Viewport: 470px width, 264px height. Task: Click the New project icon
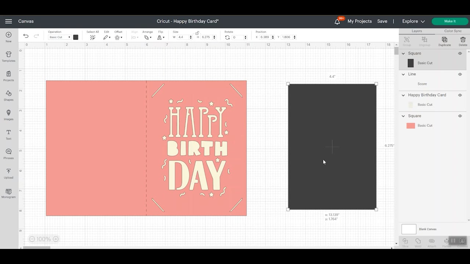point(8,35)
